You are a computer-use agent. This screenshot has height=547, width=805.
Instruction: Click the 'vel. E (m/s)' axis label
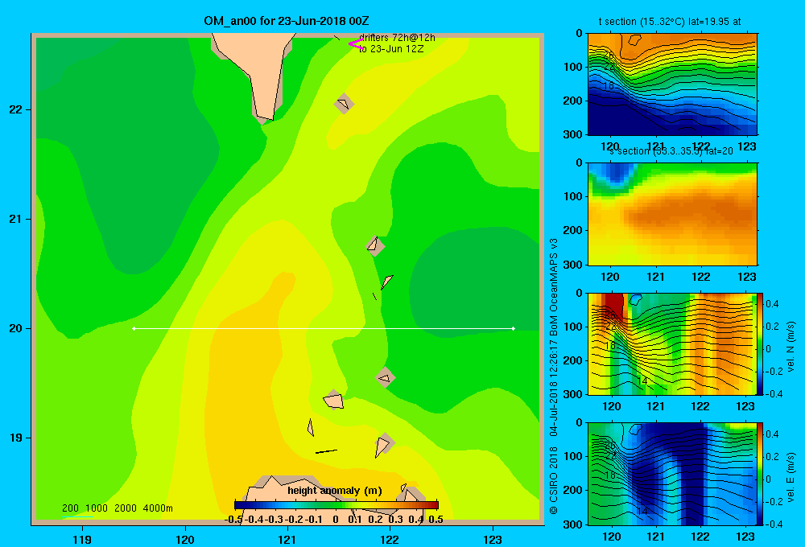pos(791,477)
